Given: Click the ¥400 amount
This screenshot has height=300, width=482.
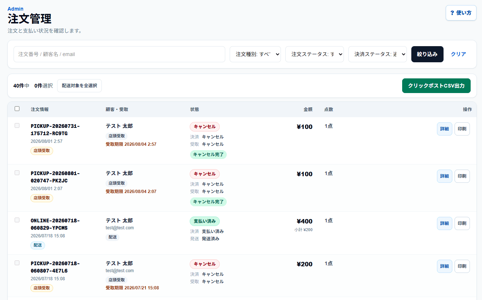Looking at the screenshot, I should pos(304,221).
